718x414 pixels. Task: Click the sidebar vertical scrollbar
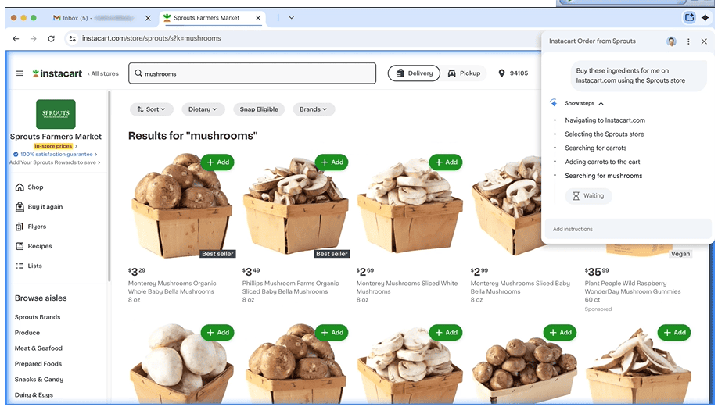point(109,187)
